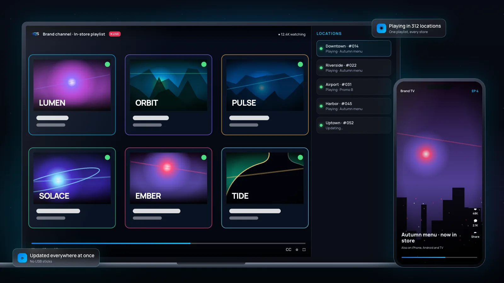Click the Playing Promo B status text
The height and width of the screenshot is (283, 504).
(339, 90)
